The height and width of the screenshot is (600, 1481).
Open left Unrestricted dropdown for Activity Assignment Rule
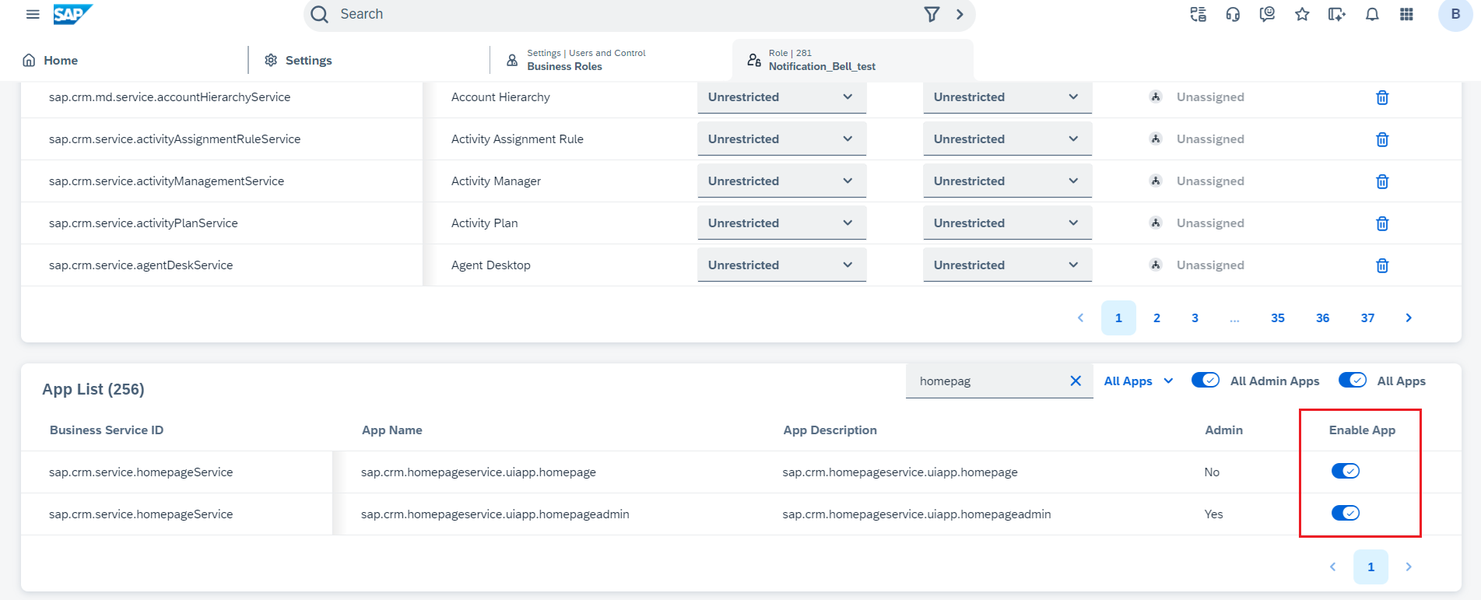point(781,139)
